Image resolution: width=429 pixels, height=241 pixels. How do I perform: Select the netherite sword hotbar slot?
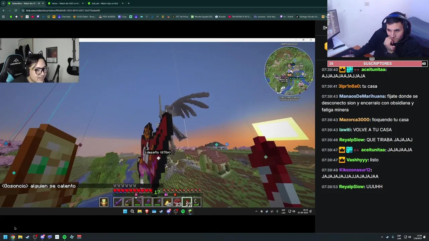(x=118, y=203)
